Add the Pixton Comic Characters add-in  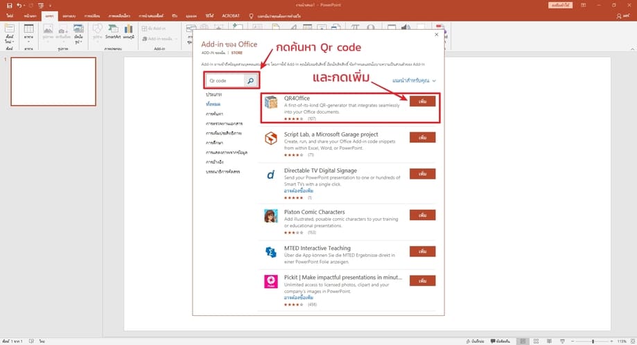423,215
